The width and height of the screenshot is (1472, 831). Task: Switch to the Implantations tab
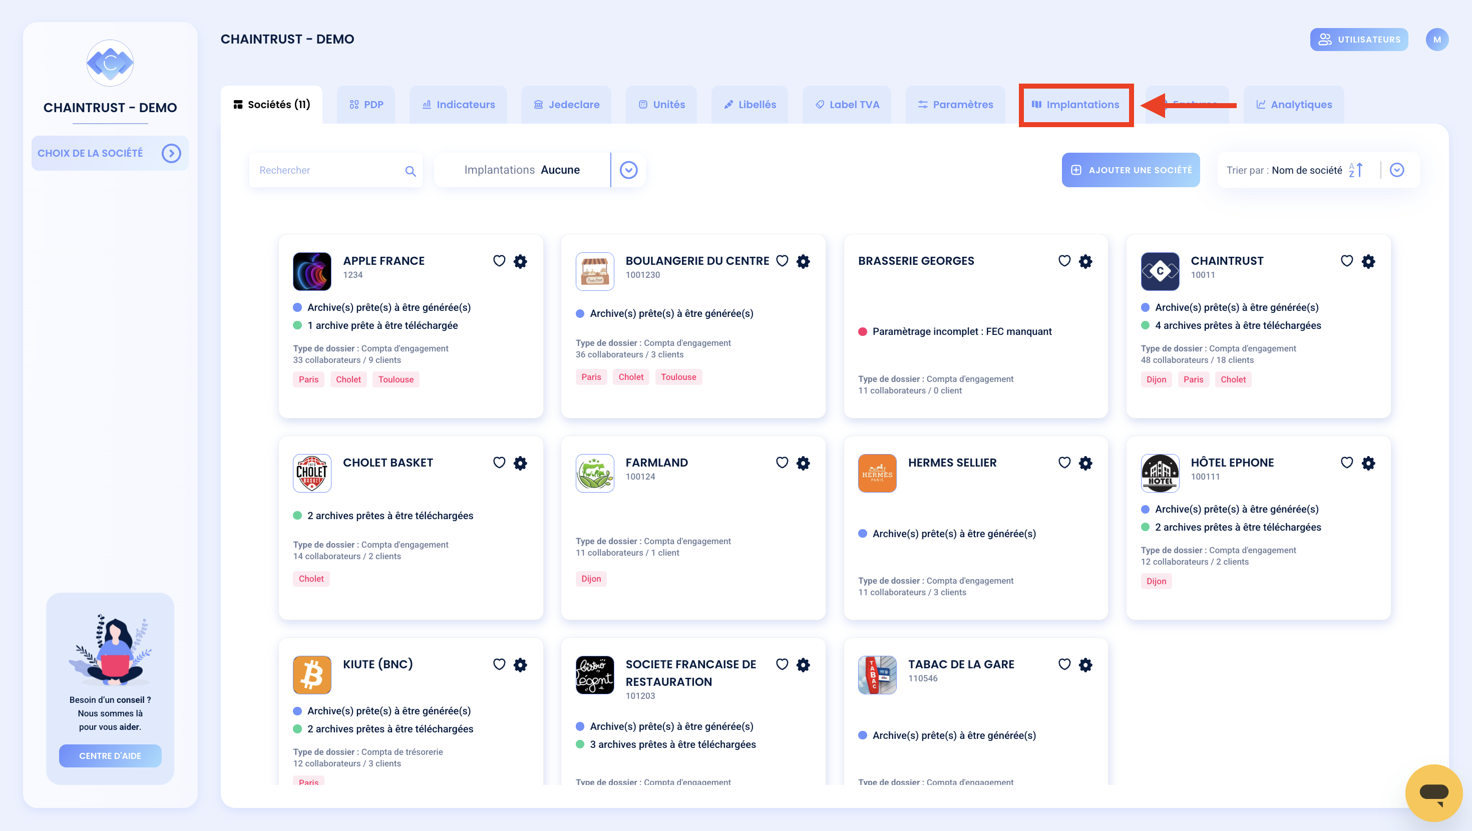point(1075,105)
